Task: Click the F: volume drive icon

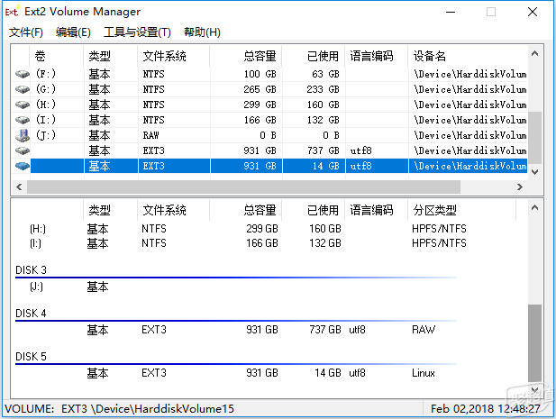Action: click(x=23, y=74)
